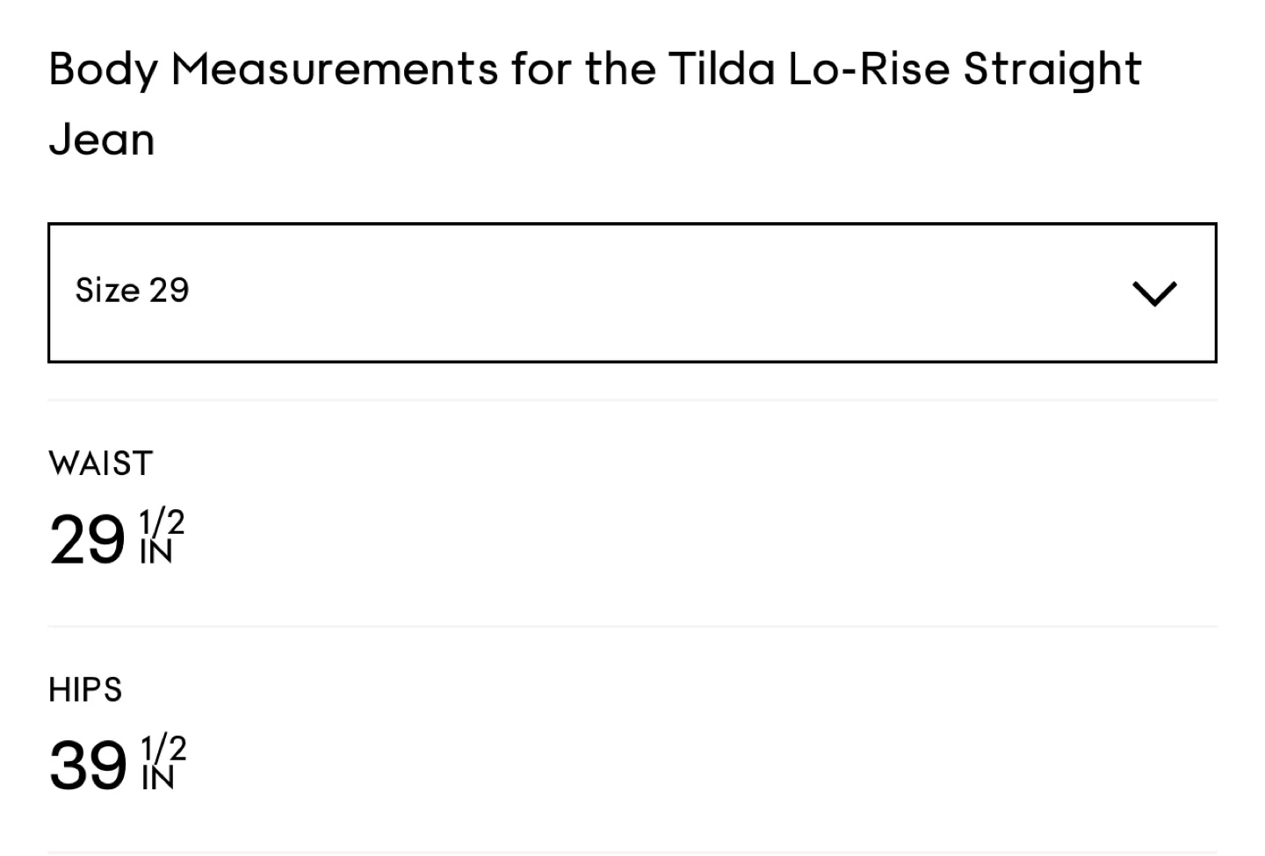Click the IN unit under hips fraction

[x=158, y=779]
